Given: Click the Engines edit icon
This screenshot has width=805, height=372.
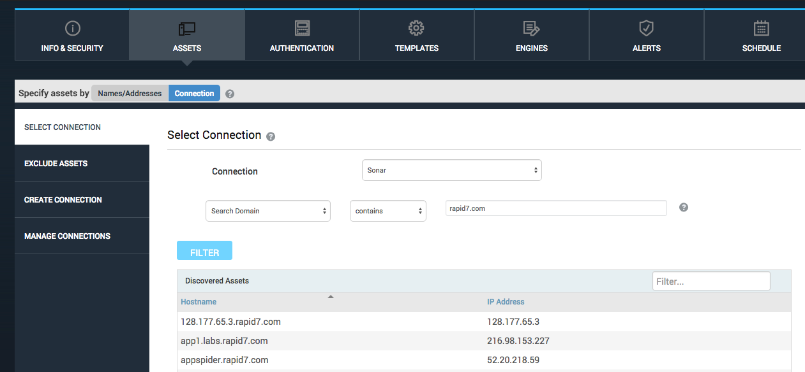Looking at the screenshot, I should pos(531,29).
